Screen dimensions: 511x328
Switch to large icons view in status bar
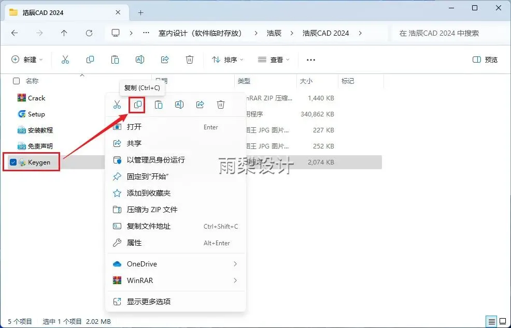pyautogui.click(x=503, y=321)
